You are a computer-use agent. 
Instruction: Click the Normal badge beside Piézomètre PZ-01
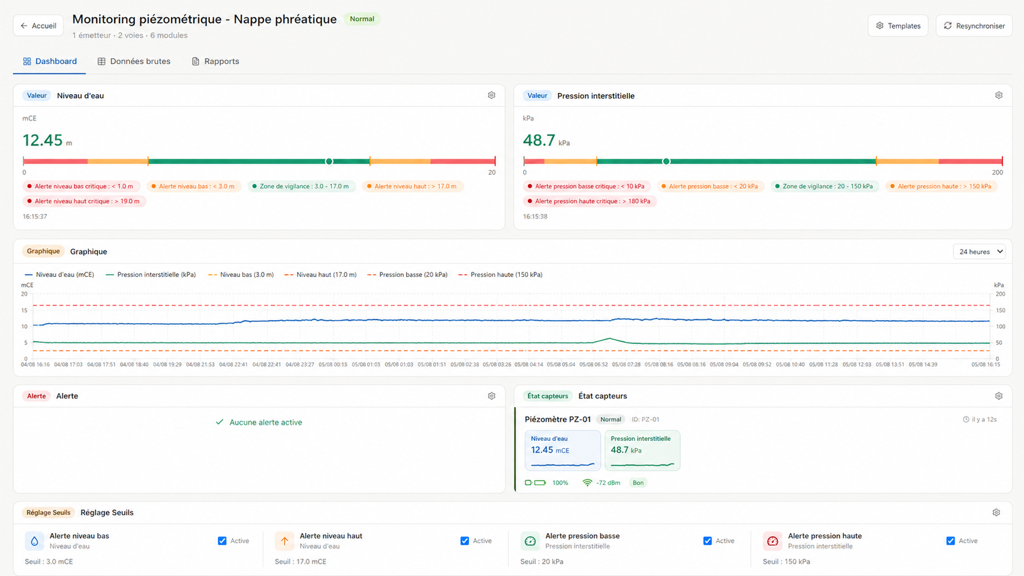pos(611,419)
